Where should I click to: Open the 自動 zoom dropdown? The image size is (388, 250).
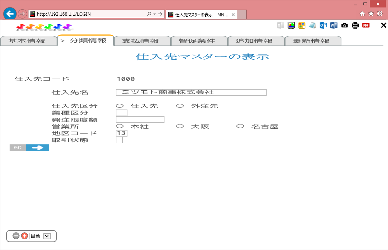tap(47, 236)
